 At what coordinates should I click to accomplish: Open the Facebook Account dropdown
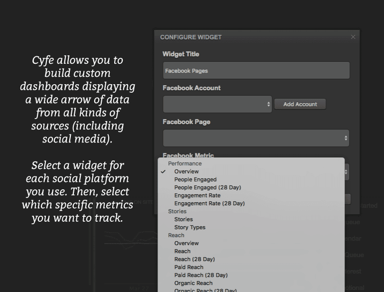click(217, 104)
